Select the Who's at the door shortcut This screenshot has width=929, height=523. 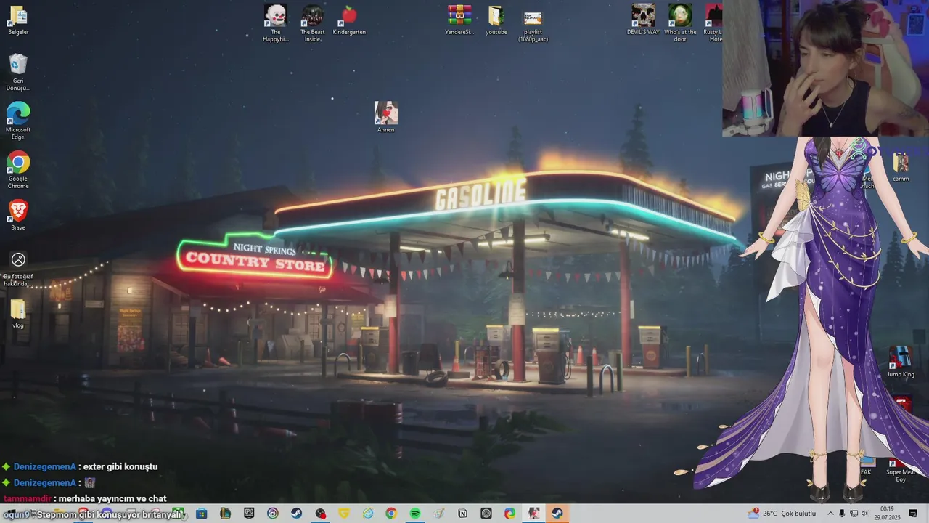pyautogui.click(x=680, y=23)
